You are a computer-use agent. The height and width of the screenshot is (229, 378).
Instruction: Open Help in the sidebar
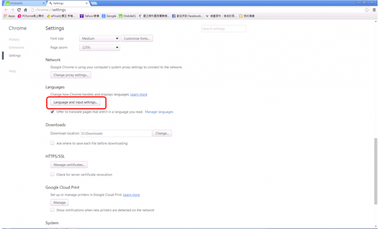coord(12,71)
